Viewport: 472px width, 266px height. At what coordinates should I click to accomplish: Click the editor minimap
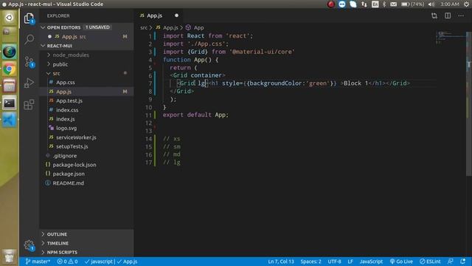(451, 38)
